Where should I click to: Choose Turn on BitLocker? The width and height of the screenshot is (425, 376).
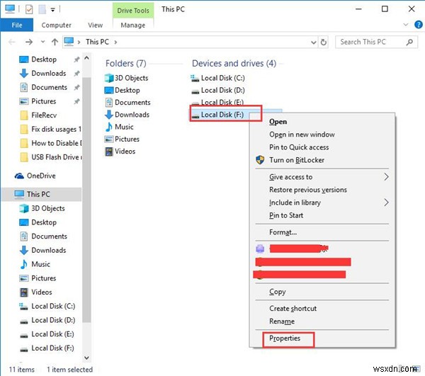[297, 160]
